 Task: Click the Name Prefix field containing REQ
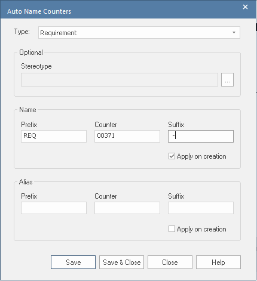click(x=54, y=136)
